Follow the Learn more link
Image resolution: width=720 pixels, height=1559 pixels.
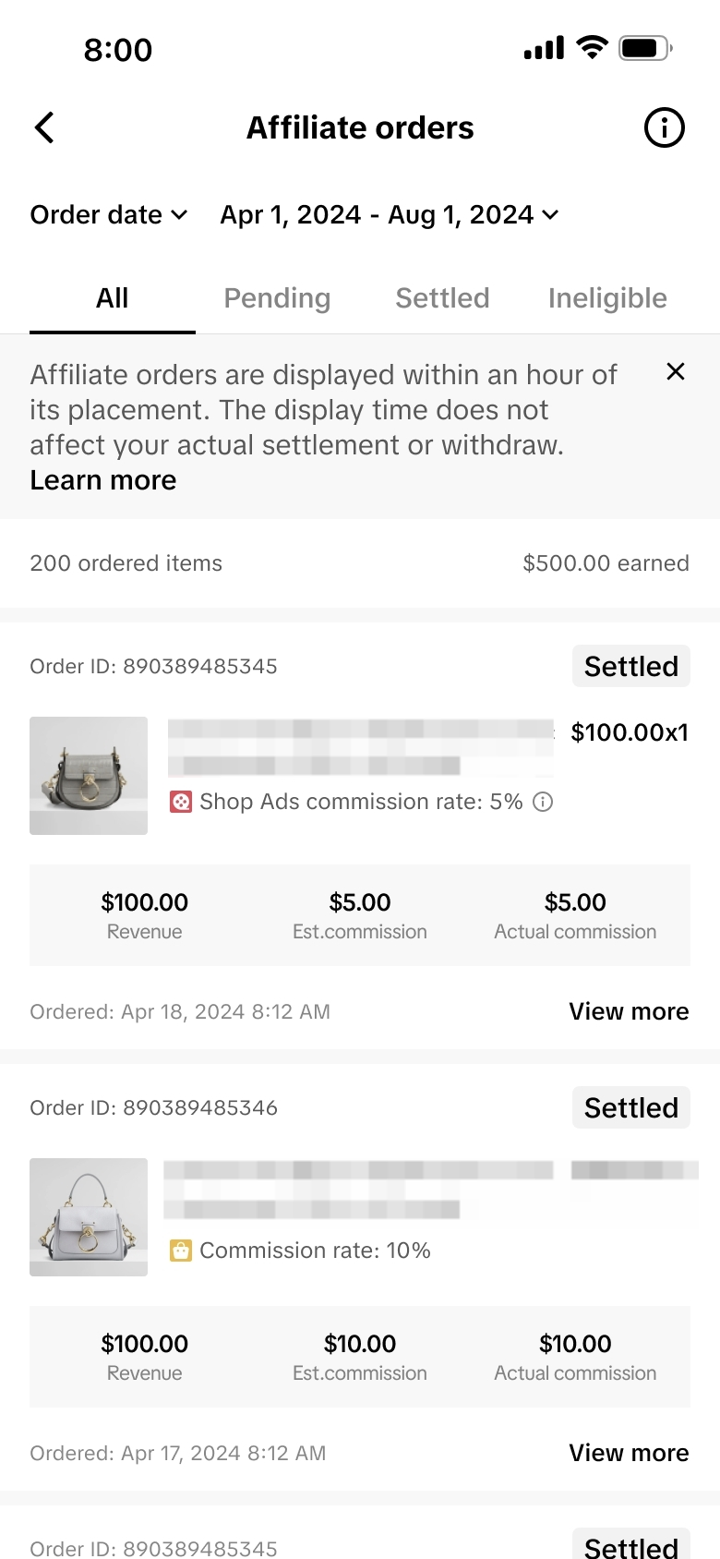click(x=103, y=480)
